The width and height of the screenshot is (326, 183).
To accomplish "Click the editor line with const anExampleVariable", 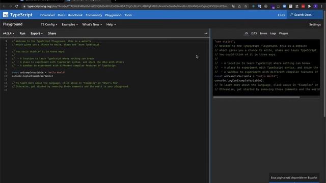I will tap(39, 72).
